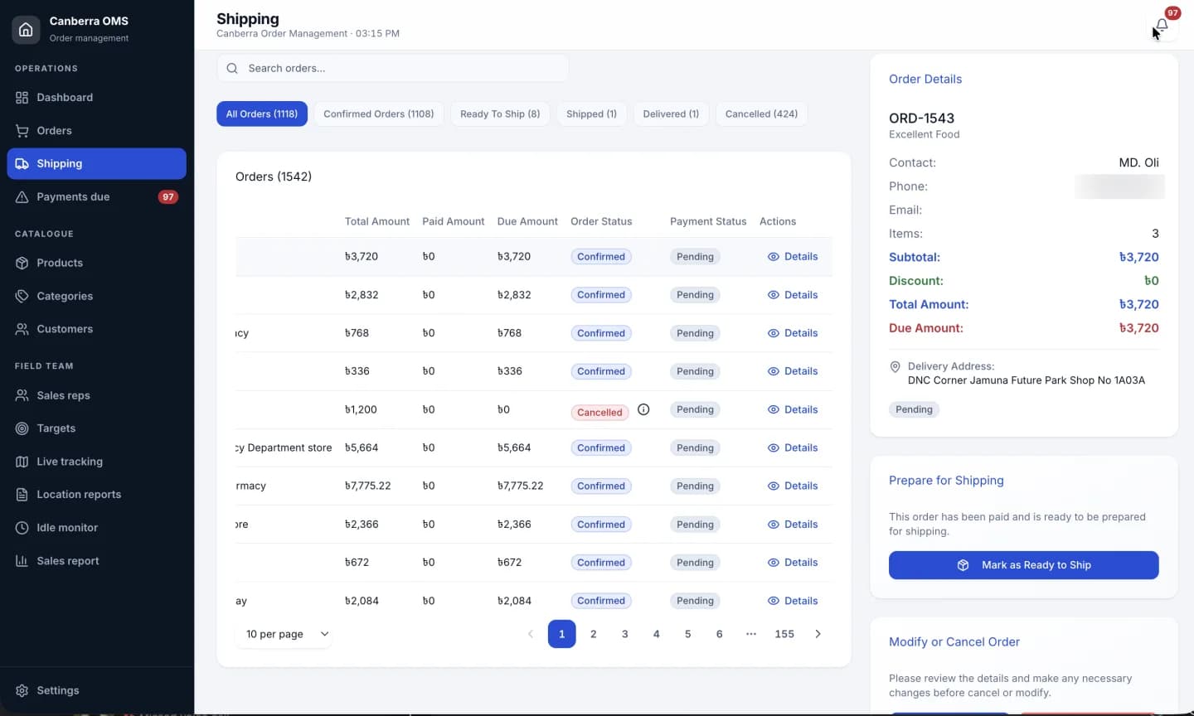Open Details for the ৳5,664 order
The image size is (1194, 716).
(x=793, y=447)
